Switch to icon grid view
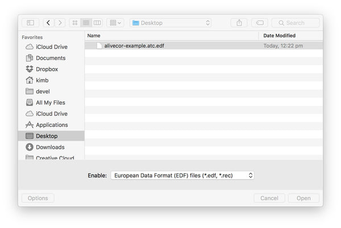This screenshot has height=228, width=341. tap(75, 23)
